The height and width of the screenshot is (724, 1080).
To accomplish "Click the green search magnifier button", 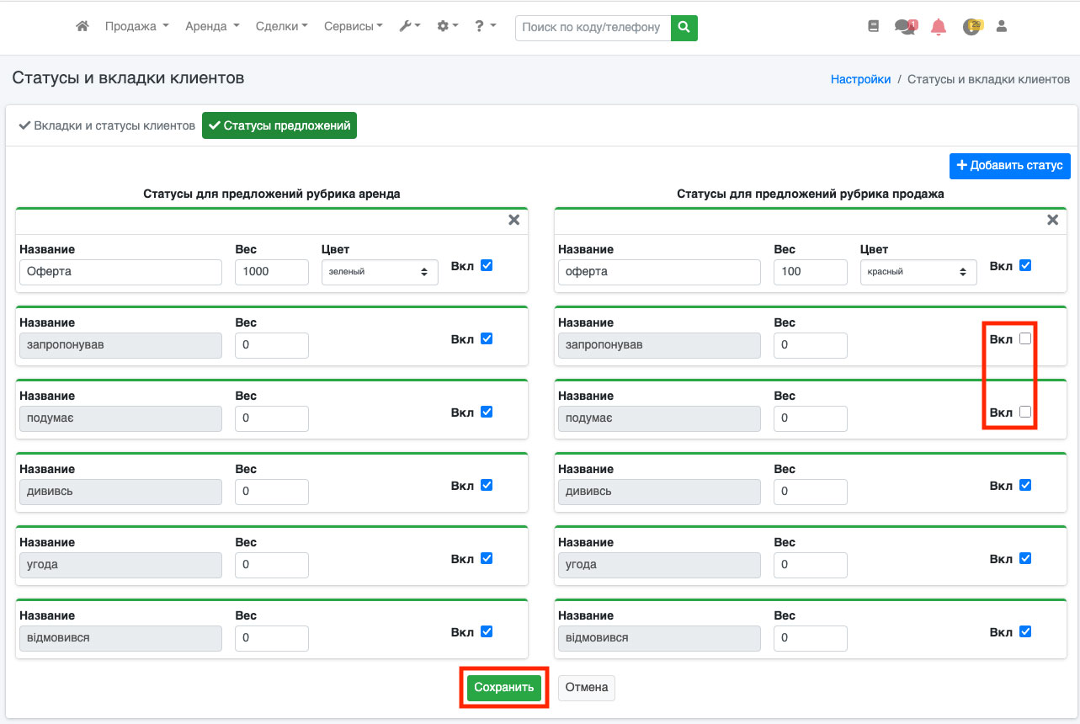I will [684, 27].
